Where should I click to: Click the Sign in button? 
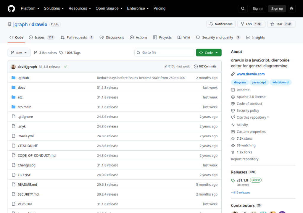(x=258, y=9)
